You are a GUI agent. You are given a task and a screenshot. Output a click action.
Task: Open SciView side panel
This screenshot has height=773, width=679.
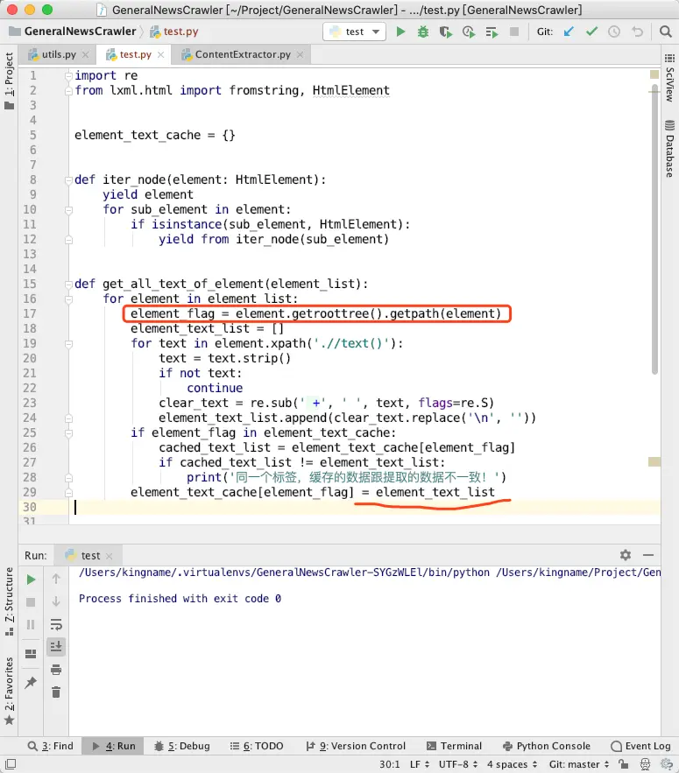[x=669, y=79]
